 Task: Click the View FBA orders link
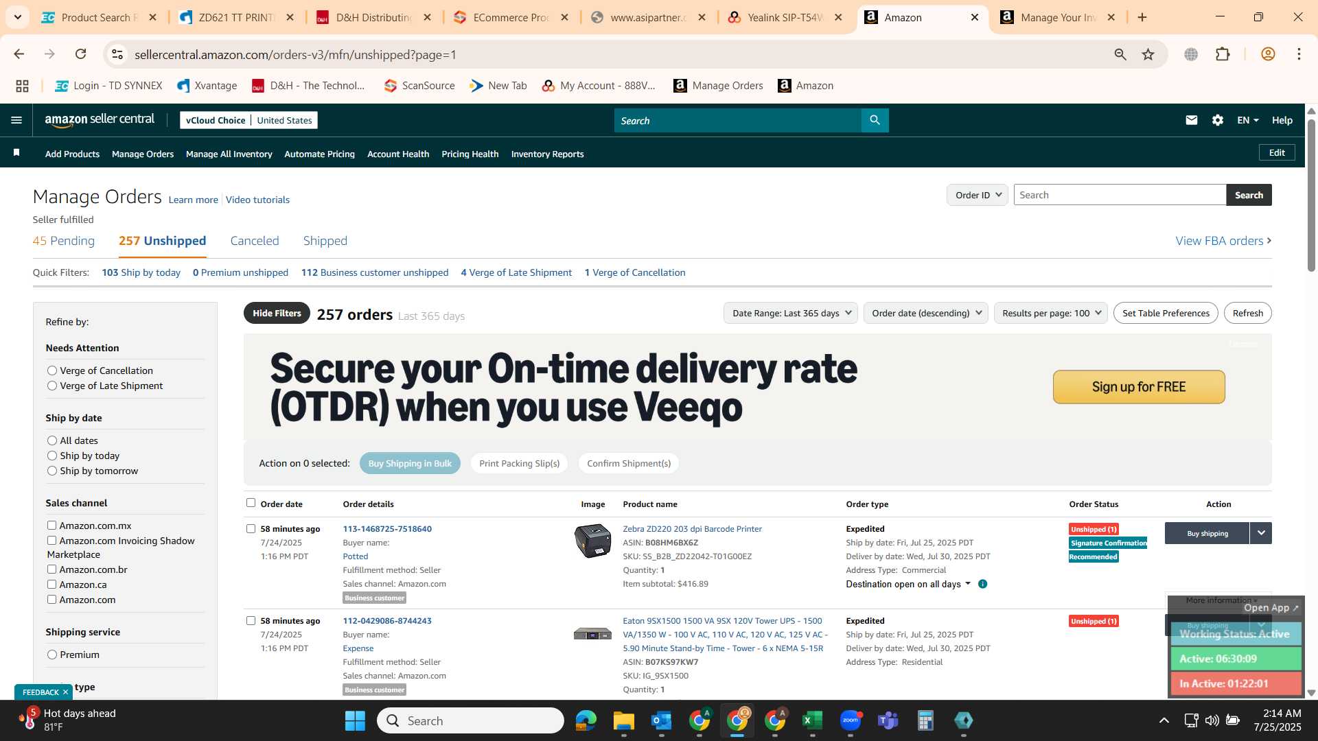pyautogui.click(x=1223, y=241)
